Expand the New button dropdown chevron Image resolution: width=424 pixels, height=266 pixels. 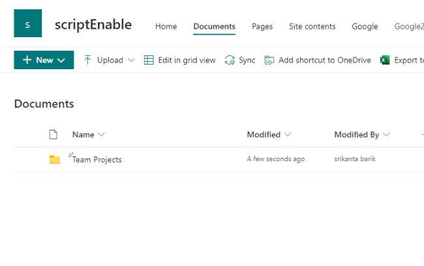coord(61,60)
